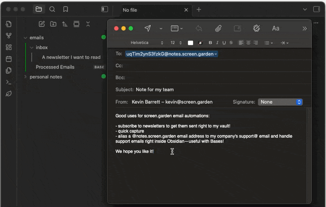Send the email with paper plane icon

tap(148, 28)
